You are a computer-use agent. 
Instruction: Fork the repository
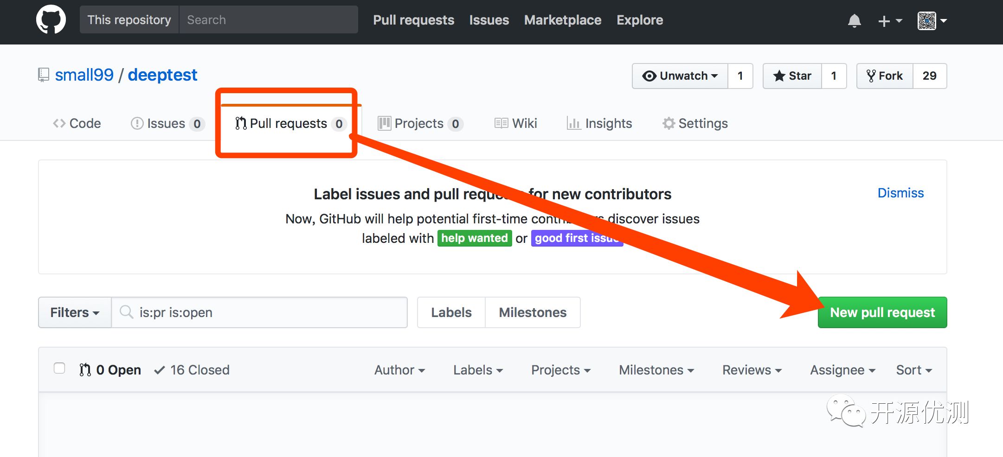(x=885, y=76)
